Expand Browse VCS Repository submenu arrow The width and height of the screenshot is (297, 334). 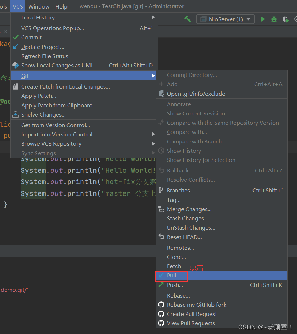153,143
